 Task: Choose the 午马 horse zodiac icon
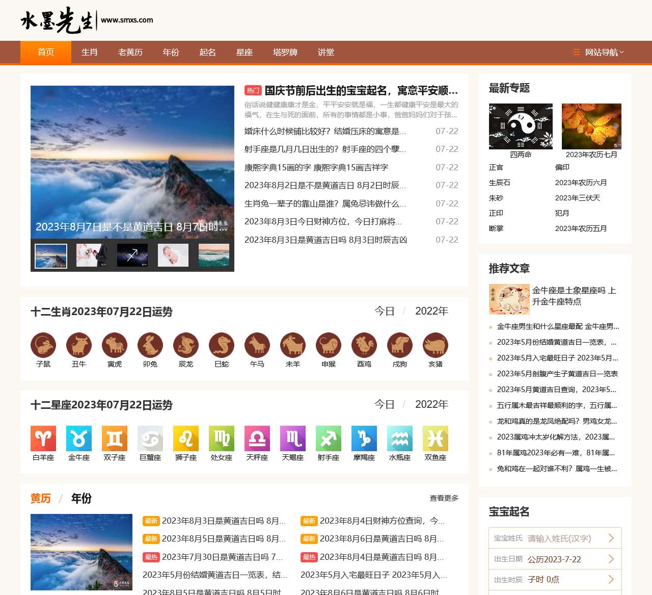pyautogui.click(x=257, y=345)
